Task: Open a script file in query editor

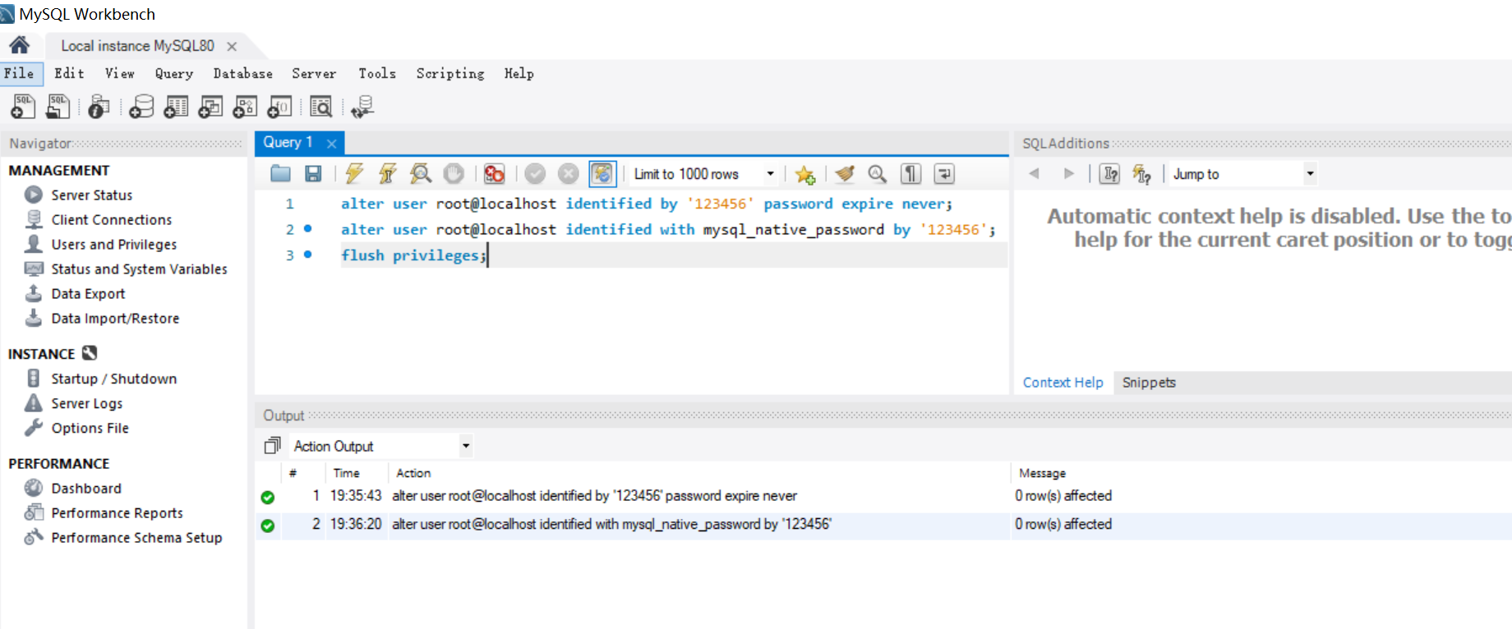Action: (x=281, y=173)
